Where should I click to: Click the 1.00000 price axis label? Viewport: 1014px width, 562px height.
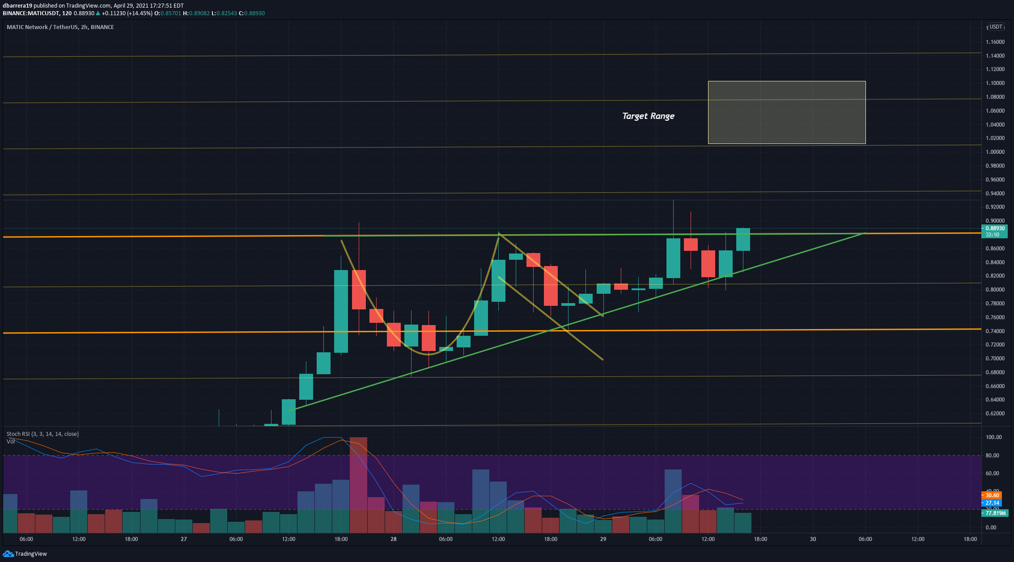[995, 152]
